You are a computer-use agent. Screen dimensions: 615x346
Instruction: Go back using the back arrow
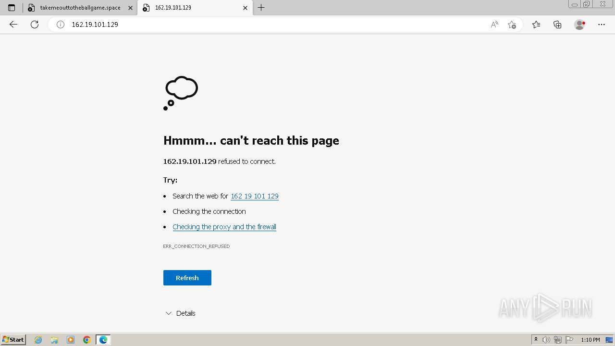coord(13,25)
